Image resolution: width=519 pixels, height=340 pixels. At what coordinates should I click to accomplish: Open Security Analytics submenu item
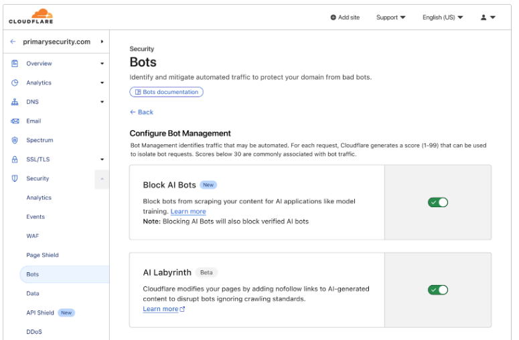click(39, 198)
